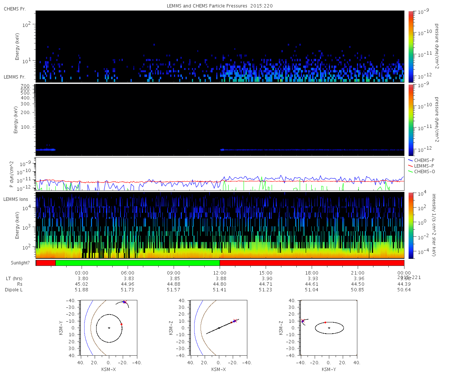This screenshot has height=374, width=449.
Task: Click the Dipole L row label
Action: (x=13, y=290)
